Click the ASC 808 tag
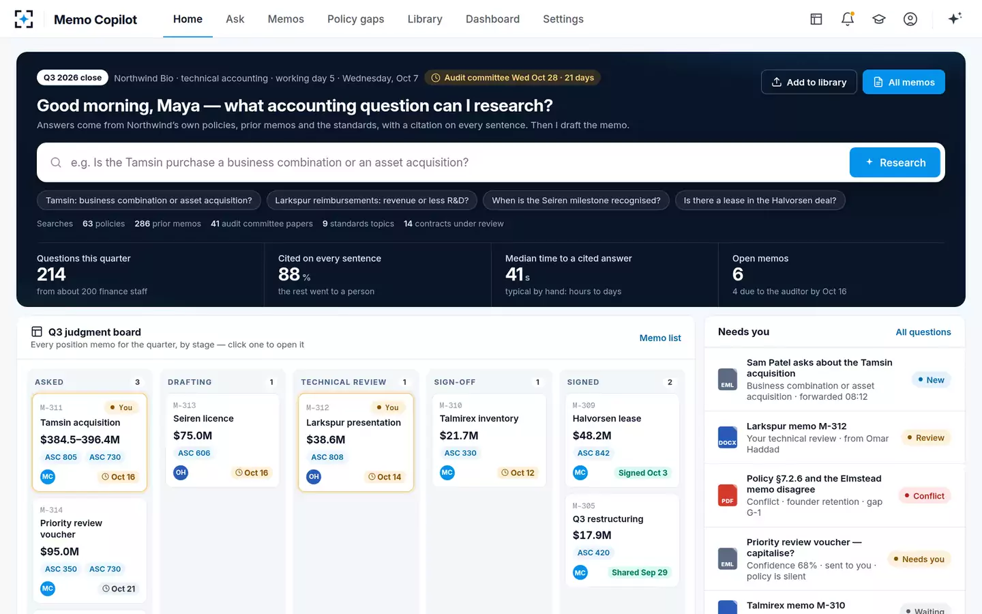This screenshot has height=614, width=982. tap(327, 457)
